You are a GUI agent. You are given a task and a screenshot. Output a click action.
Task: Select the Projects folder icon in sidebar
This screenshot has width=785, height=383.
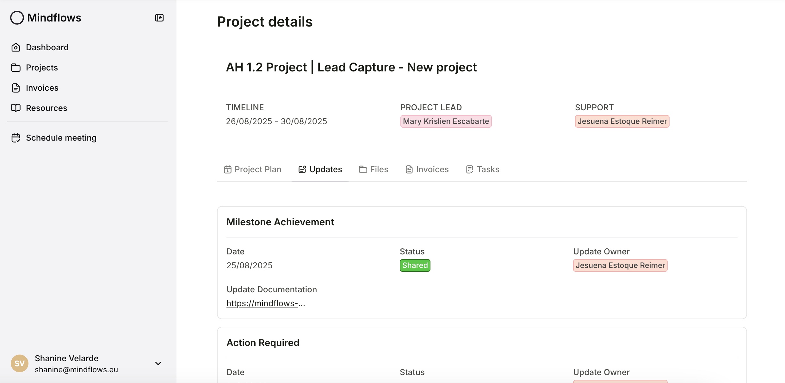coord(16,67)
